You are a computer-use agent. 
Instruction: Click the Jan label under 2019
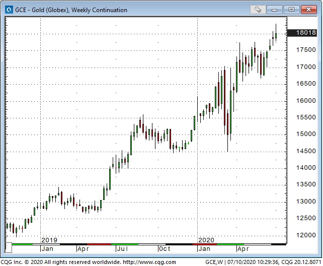pyautogui.click(x=47, y=249)
